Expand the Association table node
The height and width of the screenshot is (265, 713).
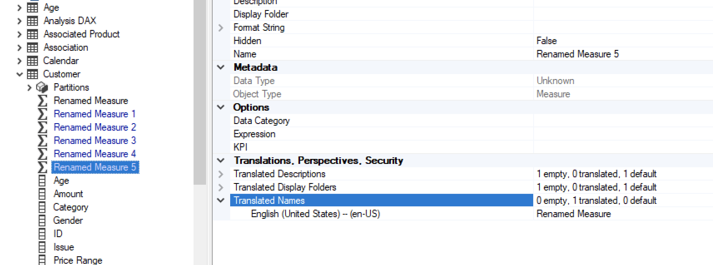coord(20,47)
